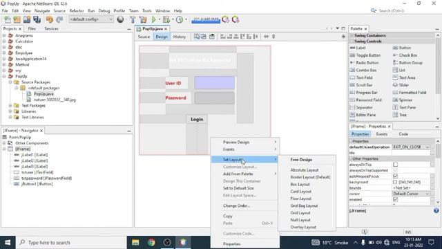
Task: Click the NetBeans icon in the taskbar
Action: point(183,243)
